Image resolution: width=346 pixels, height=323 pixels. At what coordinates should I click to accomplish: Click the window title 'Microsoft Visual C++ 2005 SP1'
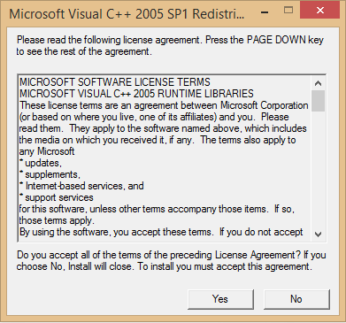tap(127, 14)
